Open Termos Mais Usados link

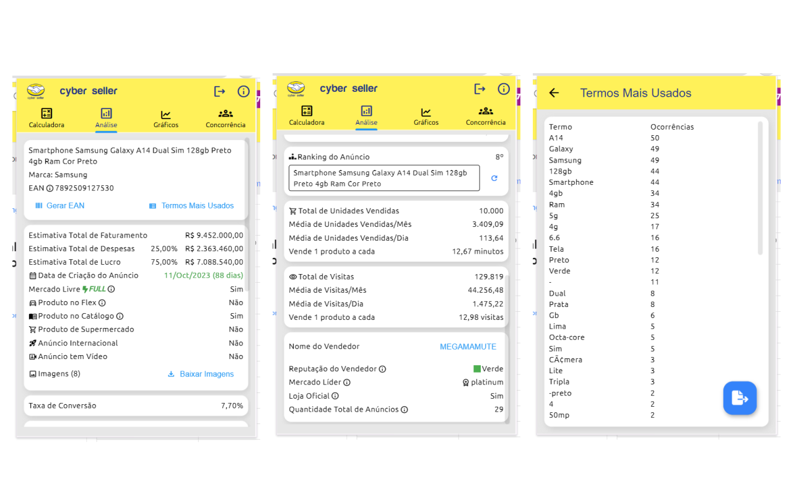pos(191,206)
